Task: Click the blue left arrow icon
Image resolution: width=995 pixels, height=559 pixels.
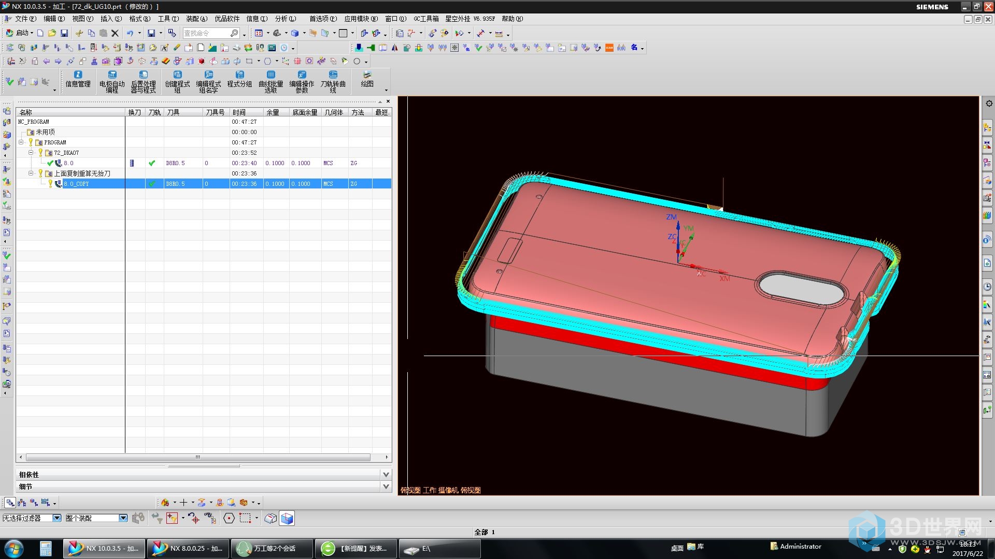Action: (x=47, y=61)
